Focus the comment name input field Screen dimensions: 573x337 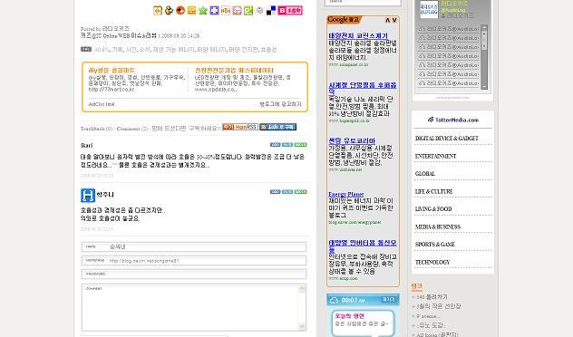point(194,247)
